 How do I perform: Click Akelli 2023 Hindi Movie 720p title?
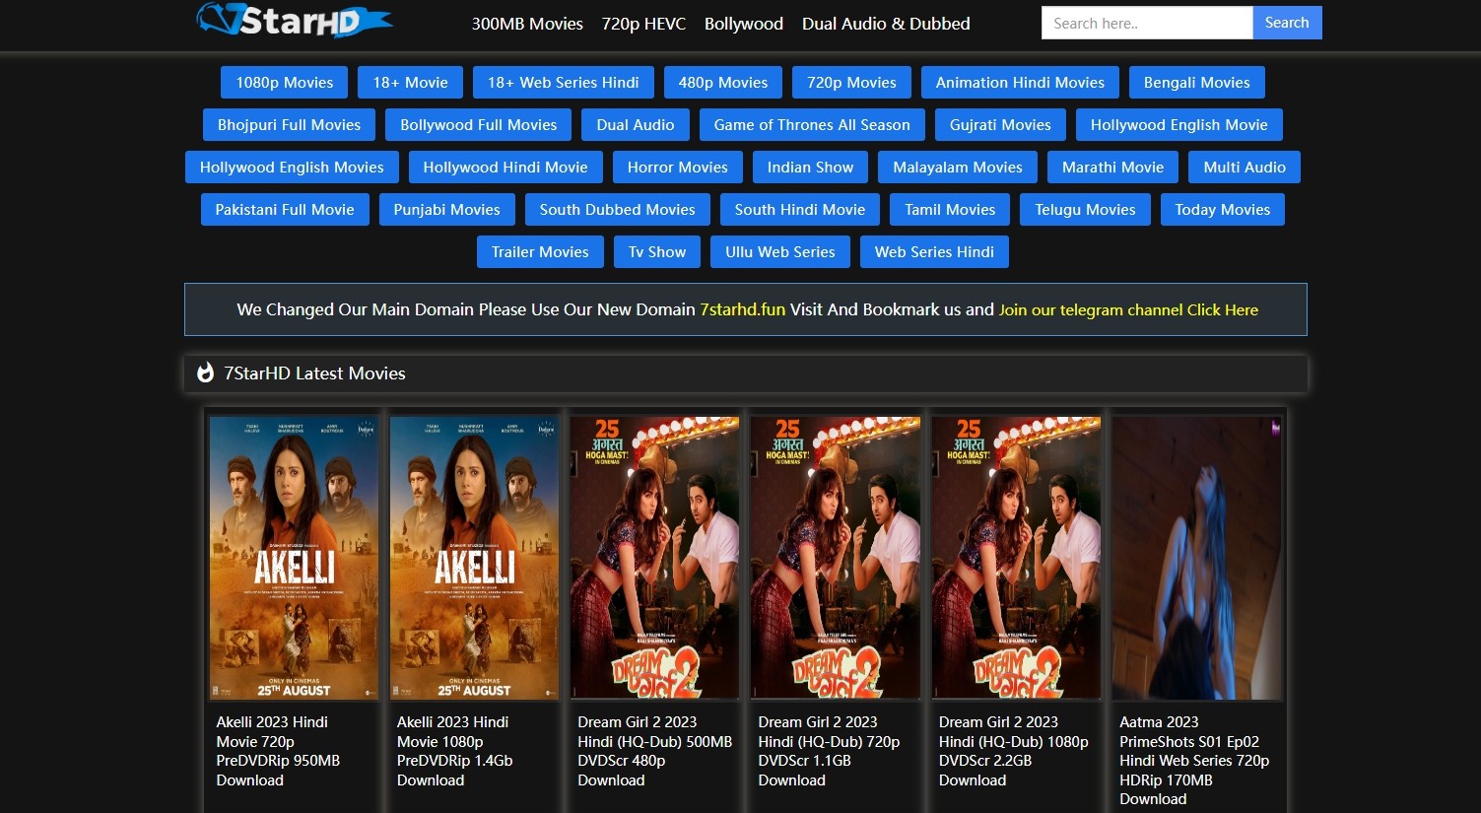click(x=278, y=751)
